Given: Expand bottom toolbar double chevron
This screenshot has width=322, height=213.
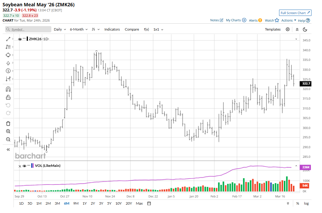Looking at the screenshot, I should coord(288,203).
